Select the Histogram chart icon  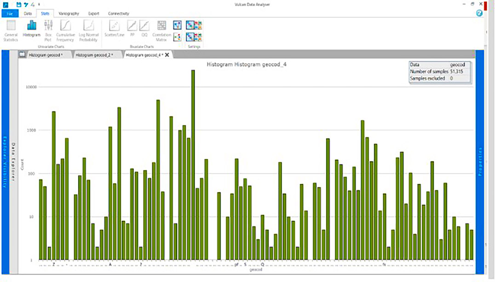click(32, 28)
